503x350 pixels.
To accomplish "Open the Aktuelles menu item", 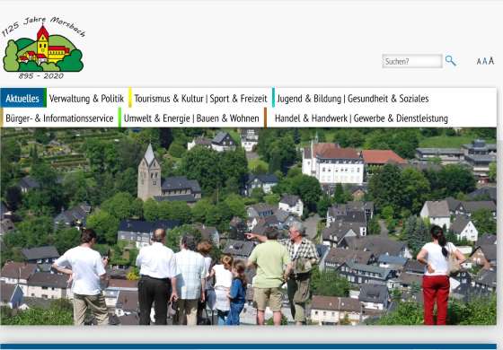I will 22,98.
